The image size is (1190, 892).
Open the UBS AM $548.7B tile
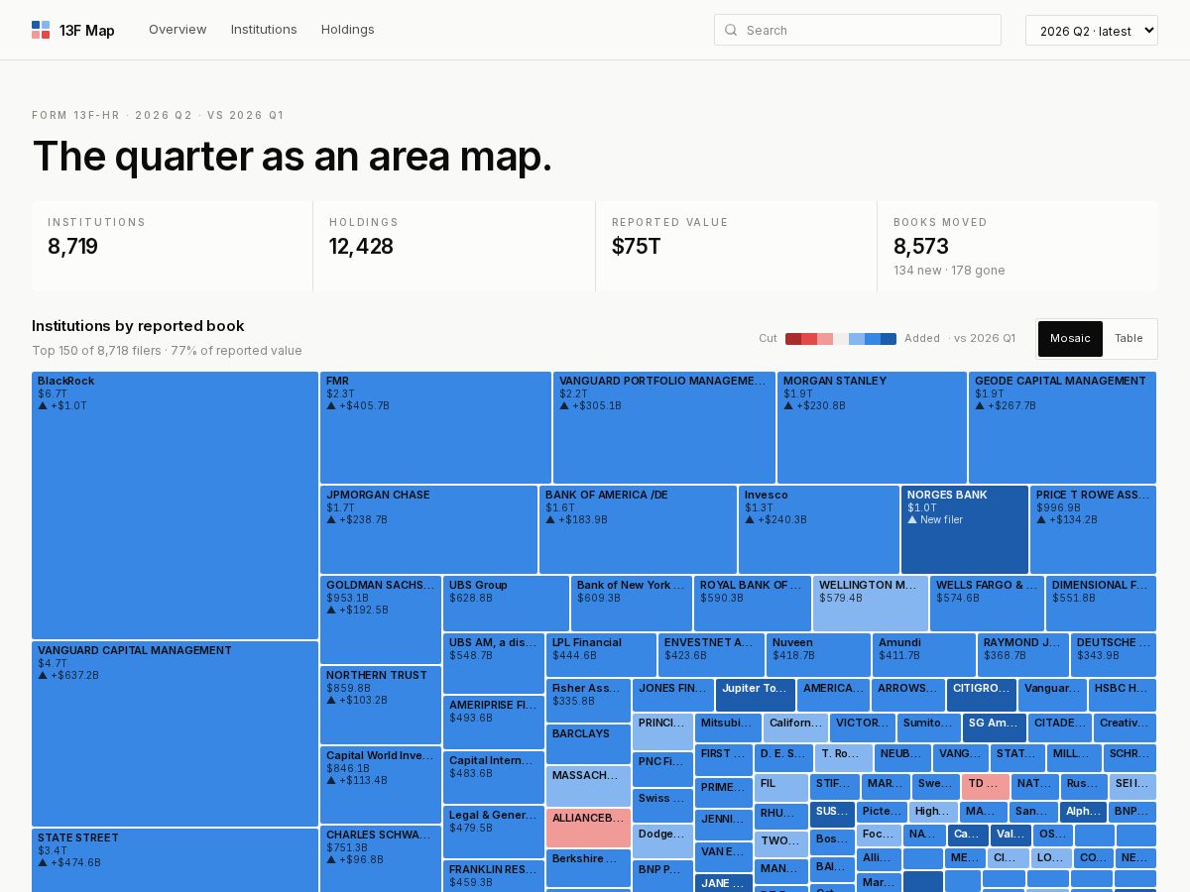click(x=494, y=663)
